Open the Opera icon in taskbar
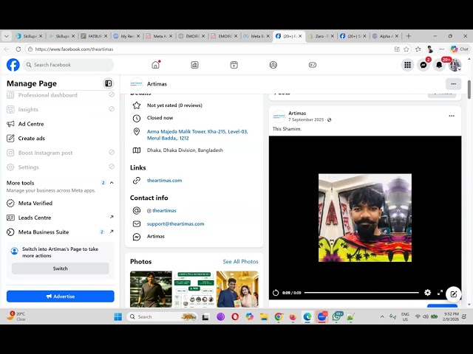Screen dimensions: 473x354 [x=235, y=316]
